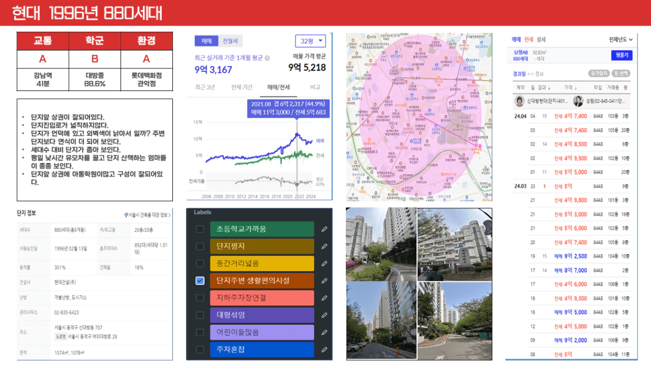651x366 pixels.
Task: Click the help icon beside 1개월 평균
Action: pyautogui.click(x=267, y=58)
